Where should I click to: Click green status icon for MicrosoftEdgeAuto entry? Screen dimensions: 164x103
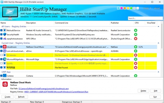tap(136, 59)
